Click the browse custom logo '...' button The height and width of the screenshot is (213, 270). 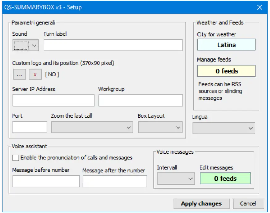19,74
